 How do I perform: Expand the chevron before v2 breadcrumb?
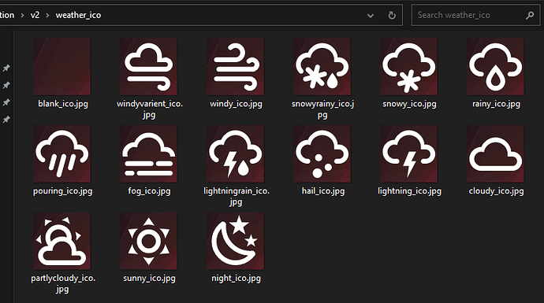click(22, 16)
